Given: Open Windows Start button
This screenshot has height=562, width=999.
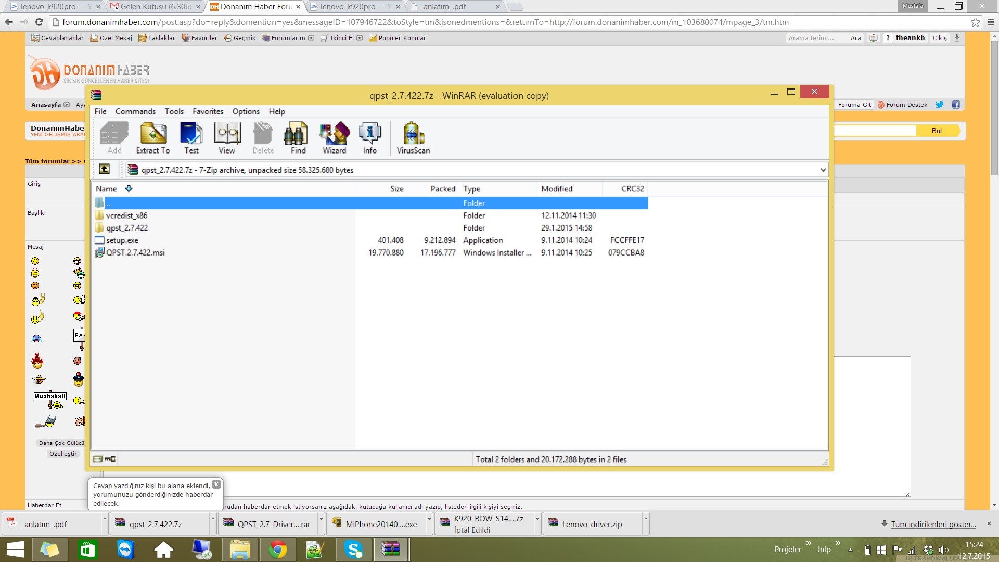Looking at the screenshot, I should [x=16, y=550].
